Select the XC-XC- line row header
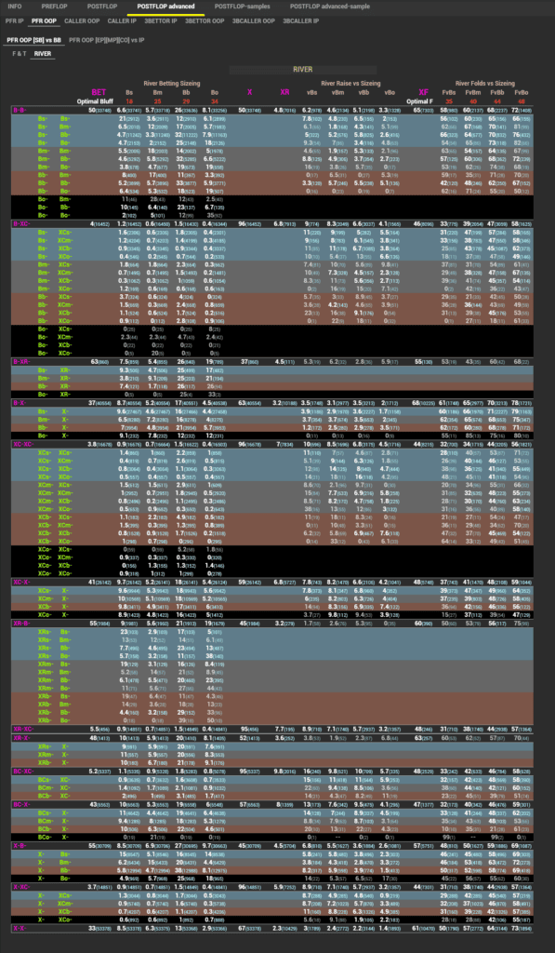 (x=23, y=444)
